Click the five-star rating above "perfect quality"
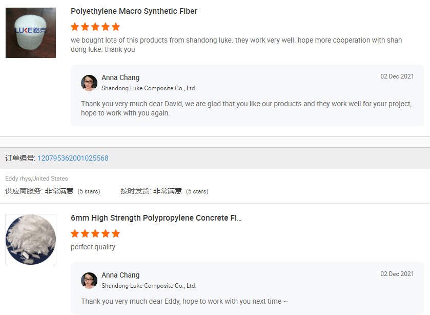The width and height of the screenshot is (430, 315). tap(95, 233)
